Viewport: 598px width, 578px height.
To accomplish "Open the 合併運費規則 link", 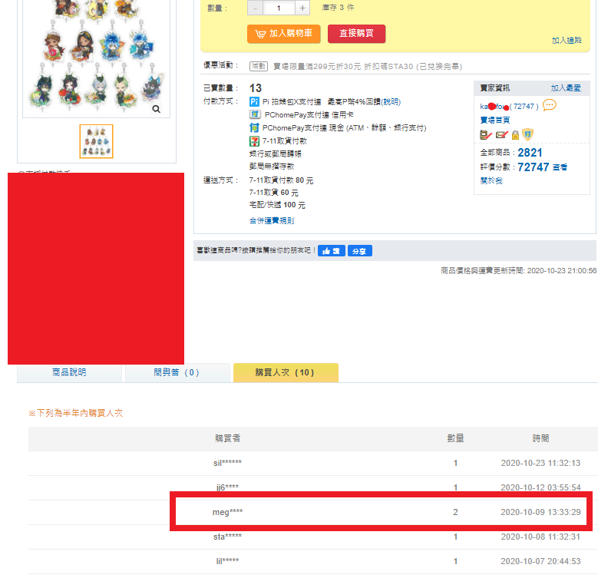I will click(x=272, y=220).
